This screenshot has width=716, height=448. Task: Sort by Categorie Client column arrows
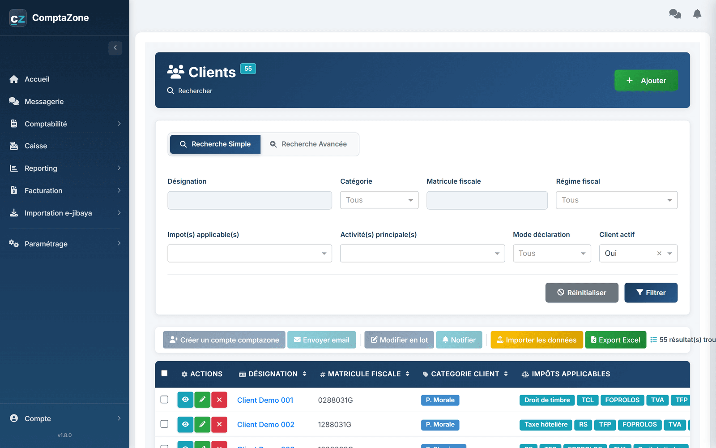tap(506, 374)
